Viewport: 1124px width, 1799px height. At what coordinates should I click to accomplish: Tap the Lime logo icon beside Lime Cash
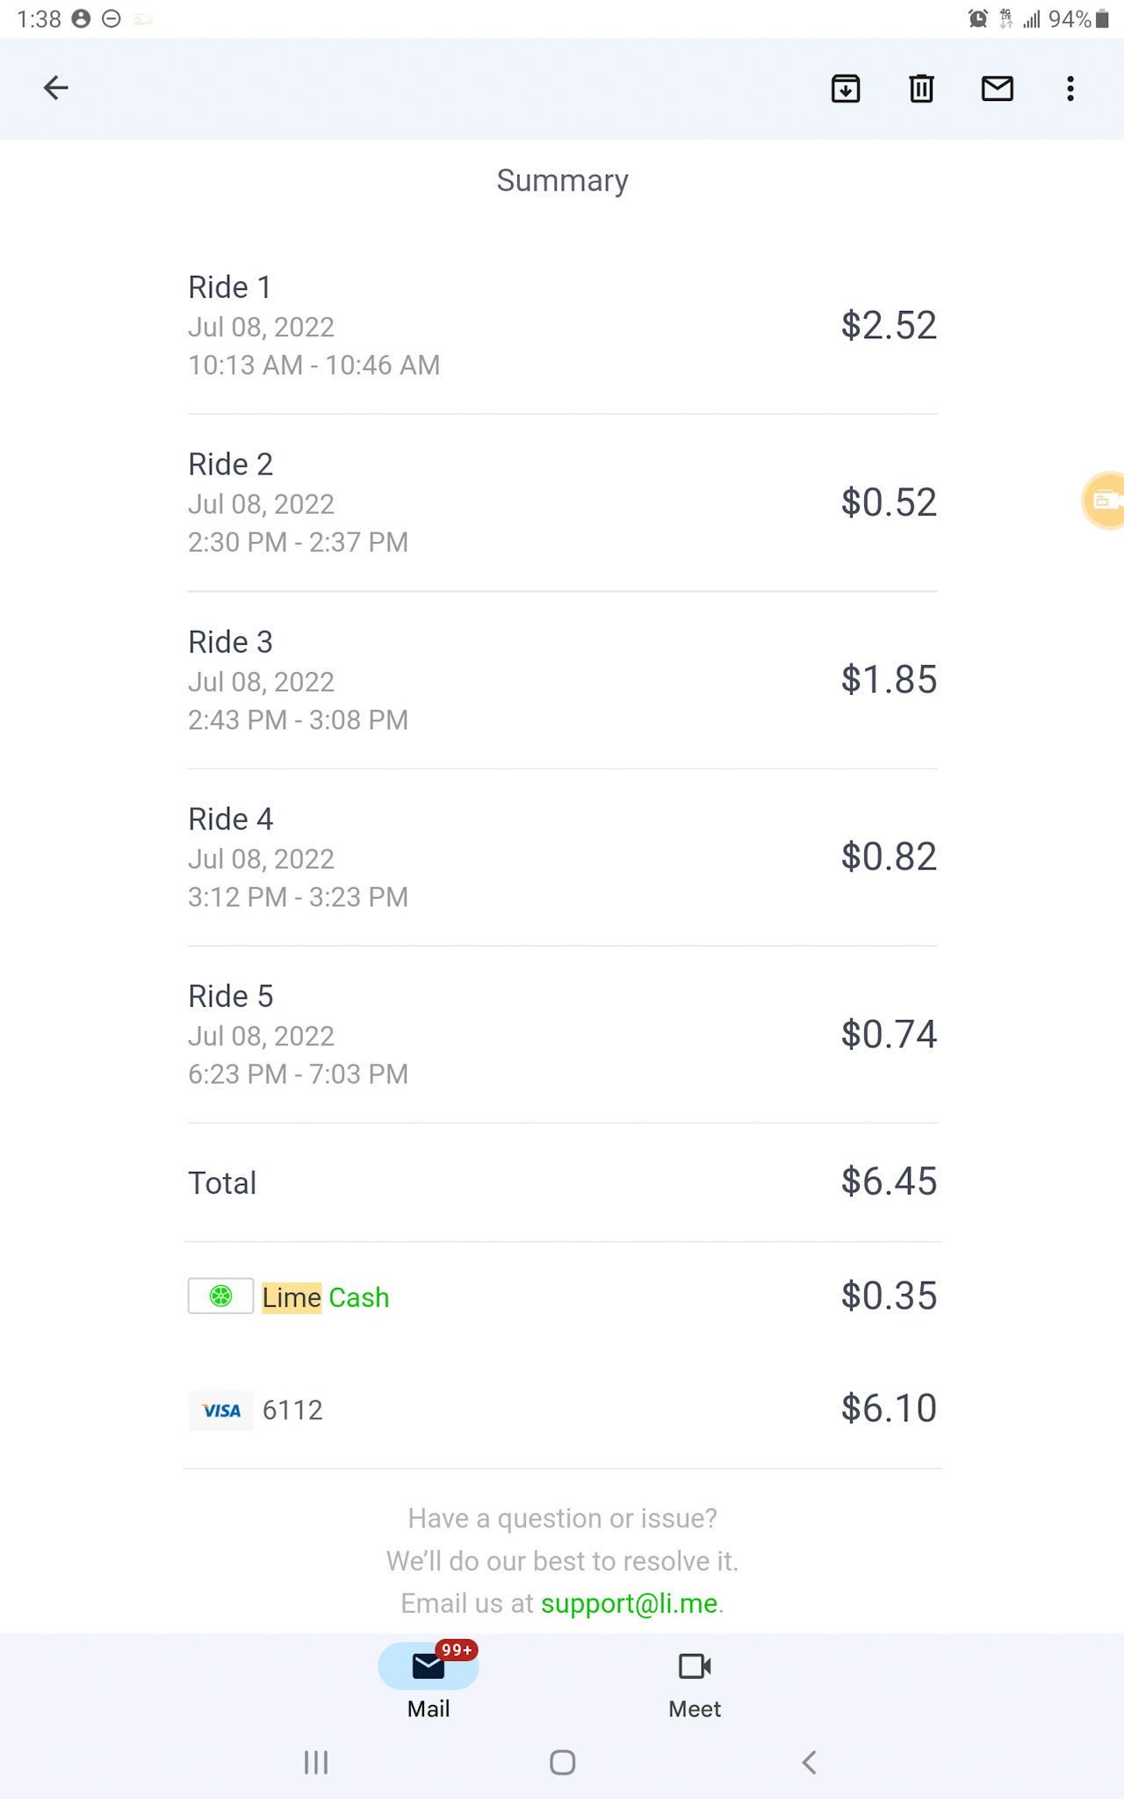[221, 1296]
